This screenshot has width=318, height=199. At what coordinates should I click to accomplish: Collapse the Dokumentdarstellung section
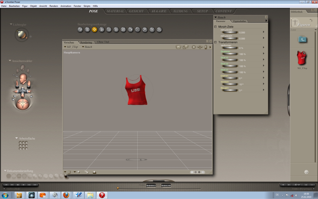tap(5, 171)
